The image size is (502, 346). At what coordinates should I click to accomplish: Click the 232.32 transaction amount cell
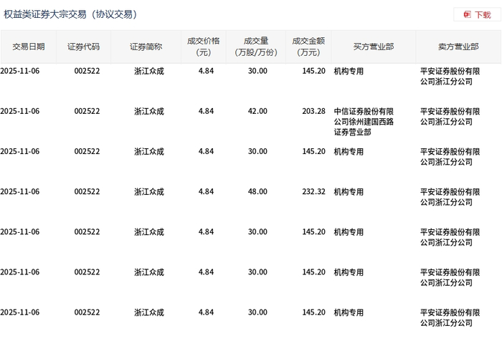tap(313, 192)
